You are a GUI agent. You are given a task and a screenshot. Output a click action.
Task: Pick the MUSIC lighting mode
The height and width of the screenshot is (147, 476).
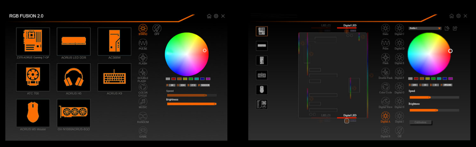pyautogui.click(x=143, y=103)
